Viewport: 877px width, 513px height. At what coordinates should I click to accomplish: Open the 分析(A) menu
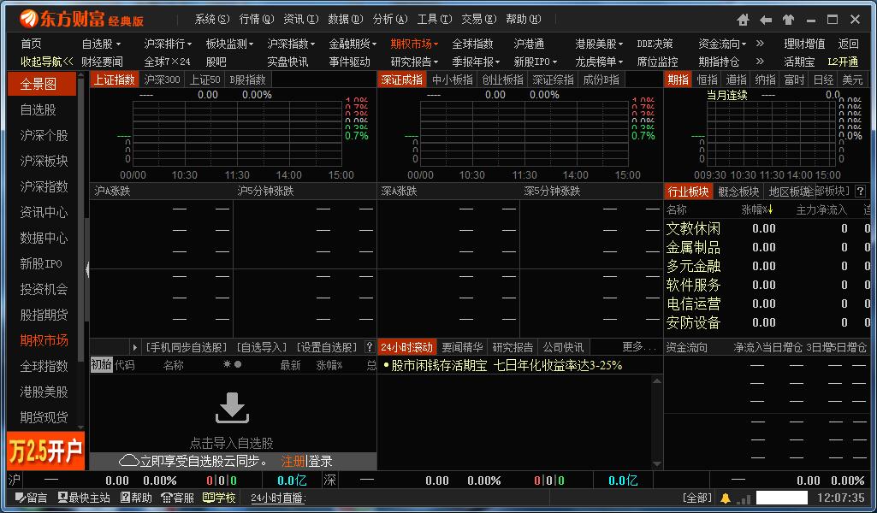[390, 19]
